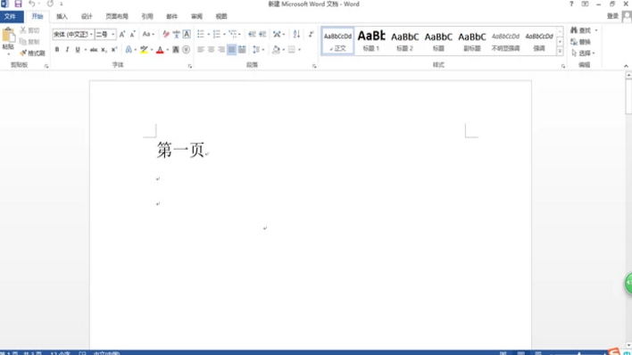The width and height of the screenshot is (632, 355).
Task: Switch to the Mailings (邮件) tab
Action: [171, 17]
